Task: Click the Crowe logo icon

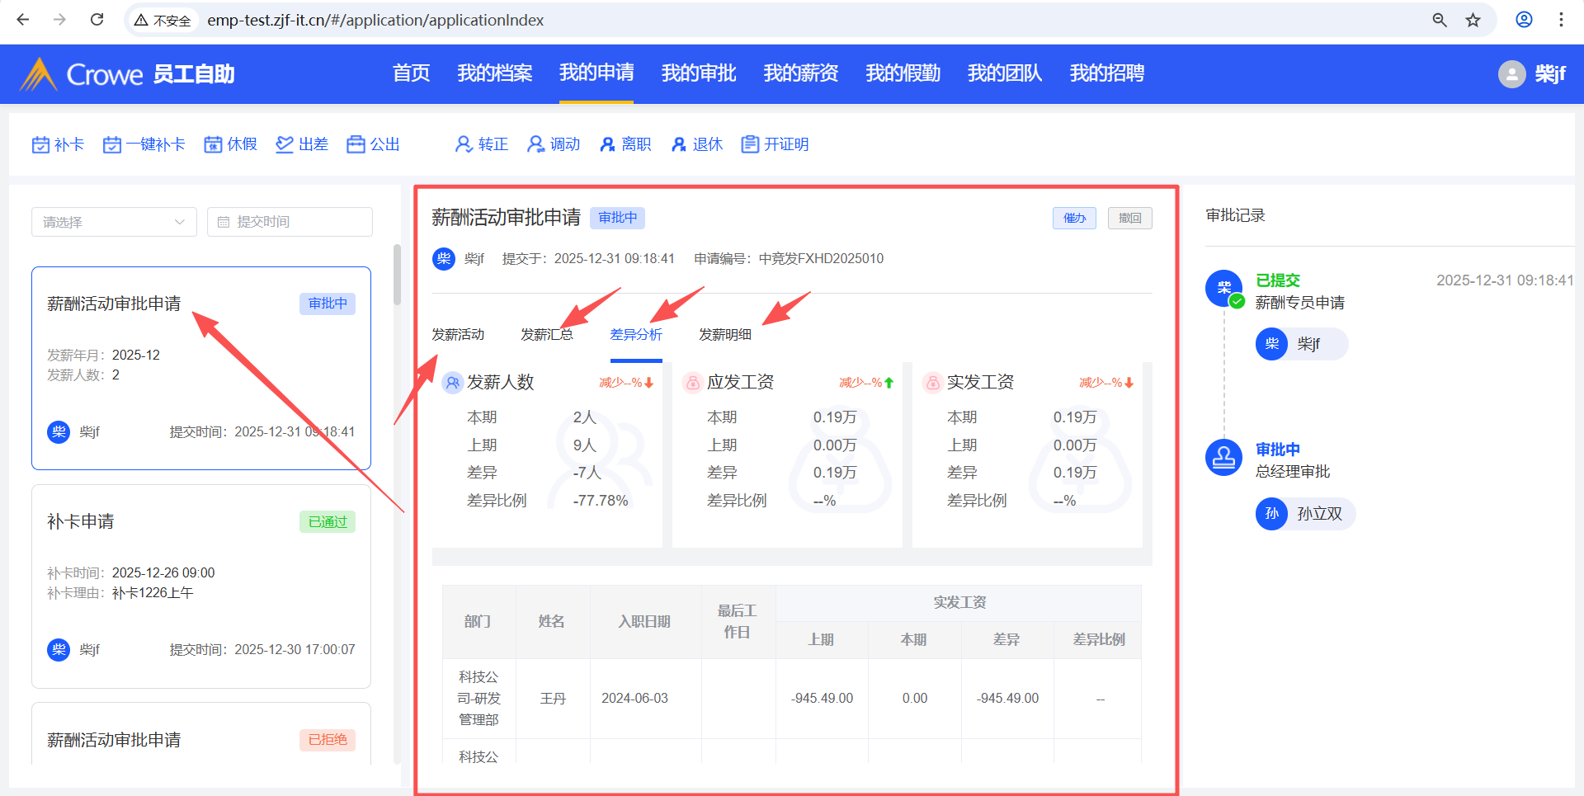Action: point(39,73)
